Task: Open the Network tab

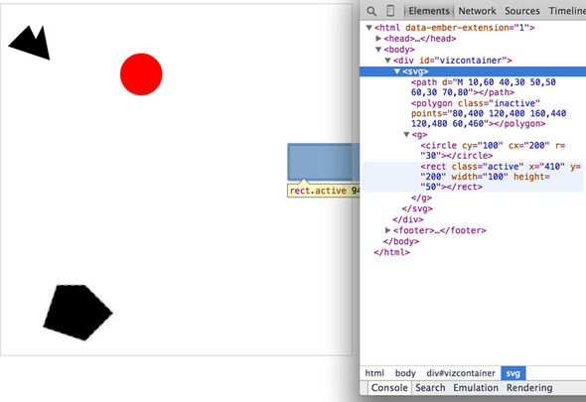Action: 478,11
